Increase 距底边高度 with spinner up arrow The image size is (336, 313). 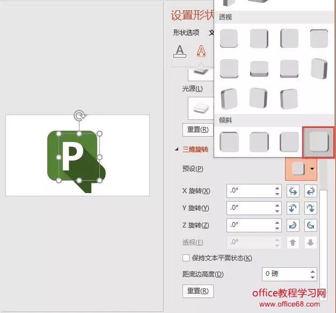[312, 272]
